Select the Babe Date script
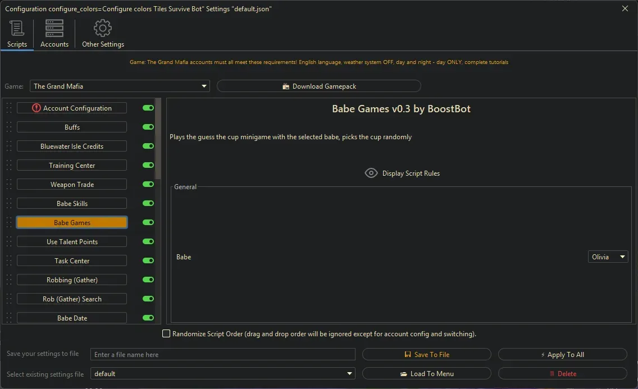 click(x=72, y=318)
